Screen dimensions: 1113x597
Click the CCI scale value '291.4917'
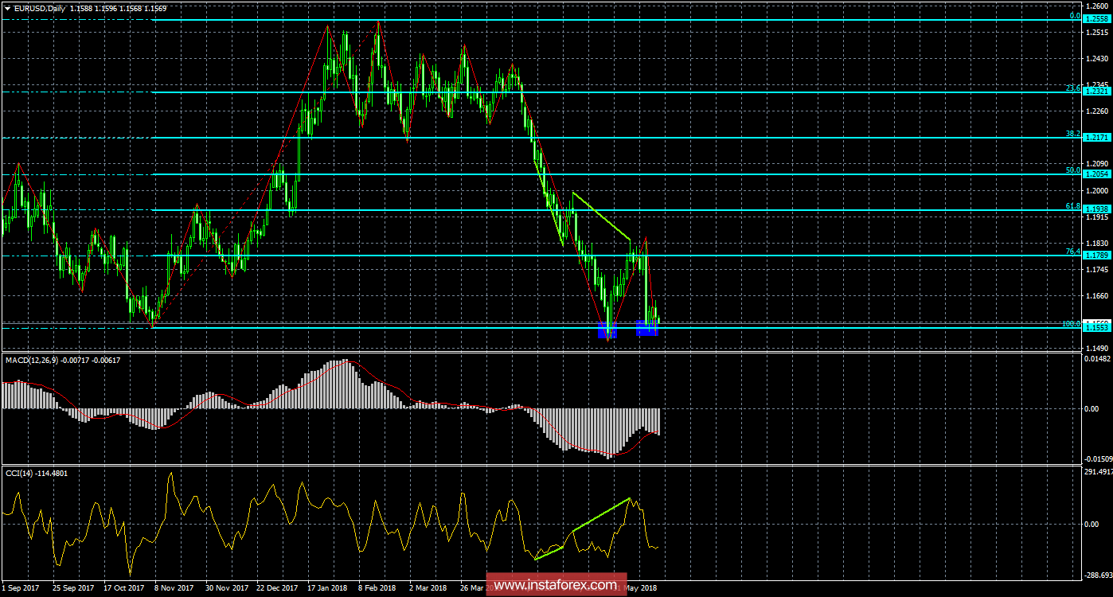pyautogui.click(x=1097, y=472)
